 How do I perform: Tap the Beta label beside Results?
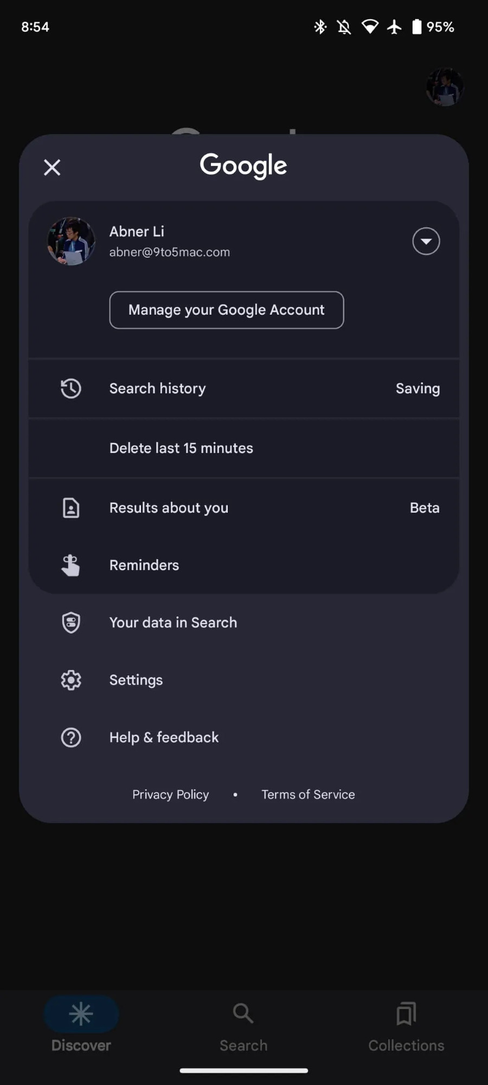tap(425, 508)
